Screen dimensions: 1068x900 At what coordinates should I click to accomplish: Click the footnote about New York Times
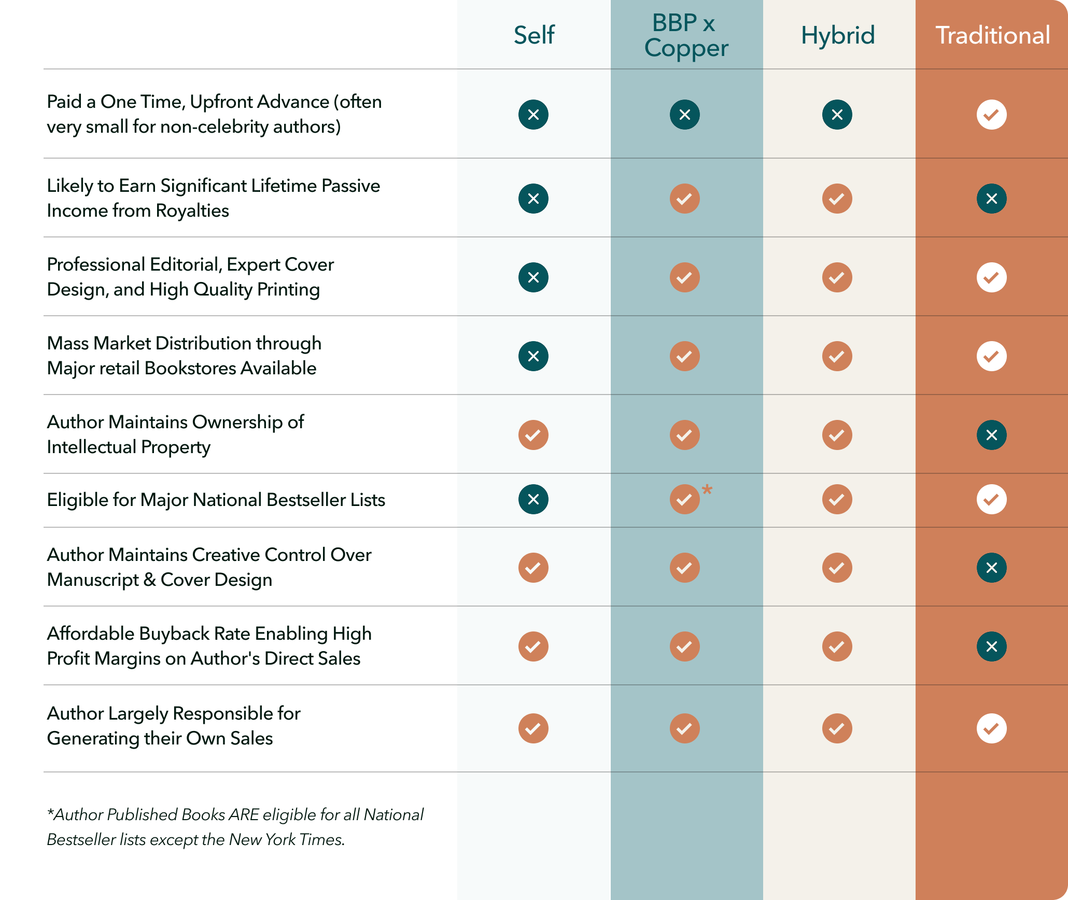point(235,827)
